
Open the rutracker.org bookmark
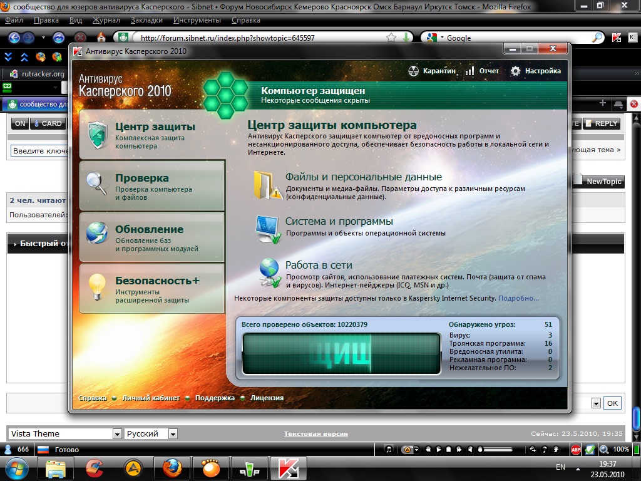[x=38, y=74]
